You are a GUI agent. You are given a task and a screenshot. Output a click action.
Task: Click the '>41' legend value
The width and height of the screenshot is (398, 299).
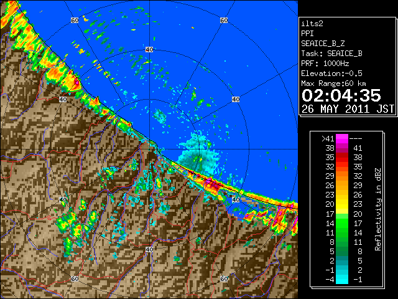tap(328, 138)
